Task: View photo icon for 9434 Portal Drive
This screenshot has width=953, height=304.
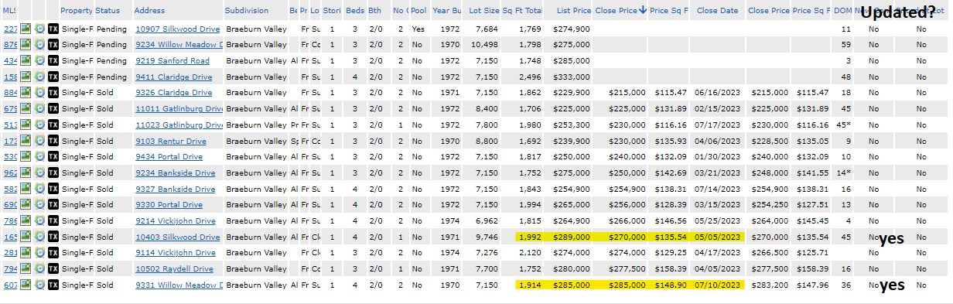Action: [26, 157]
